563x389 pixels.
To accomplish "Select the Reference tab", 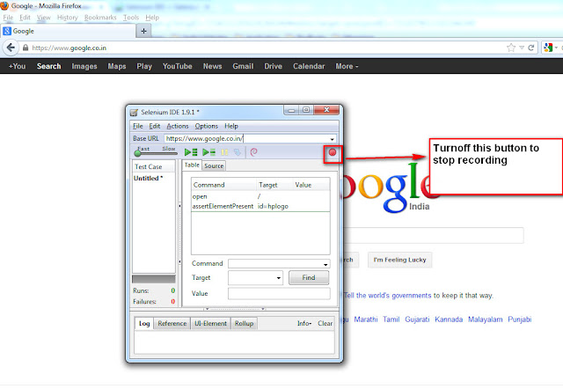I will tap(172, 323).
